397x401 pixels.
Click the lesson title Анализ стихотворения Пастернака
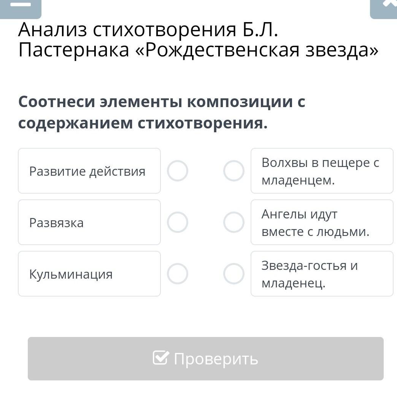(x=198, y=40)
